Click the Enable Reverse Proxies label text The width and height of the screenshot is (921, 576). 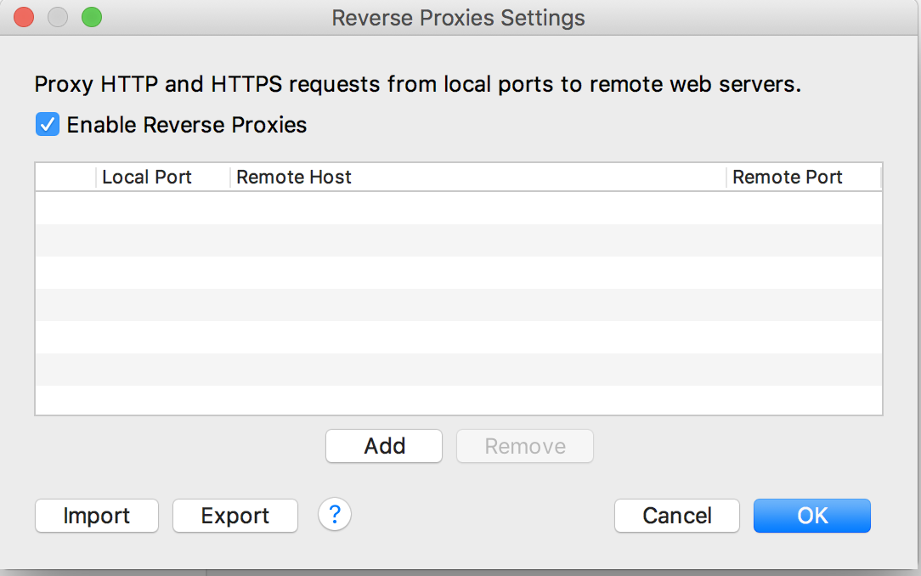[x=187, y=125]
